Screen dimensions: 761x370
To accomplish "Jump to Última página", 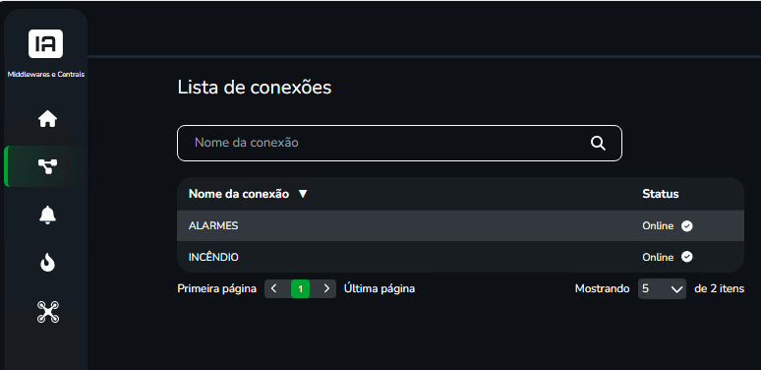I will pos(380,289).
